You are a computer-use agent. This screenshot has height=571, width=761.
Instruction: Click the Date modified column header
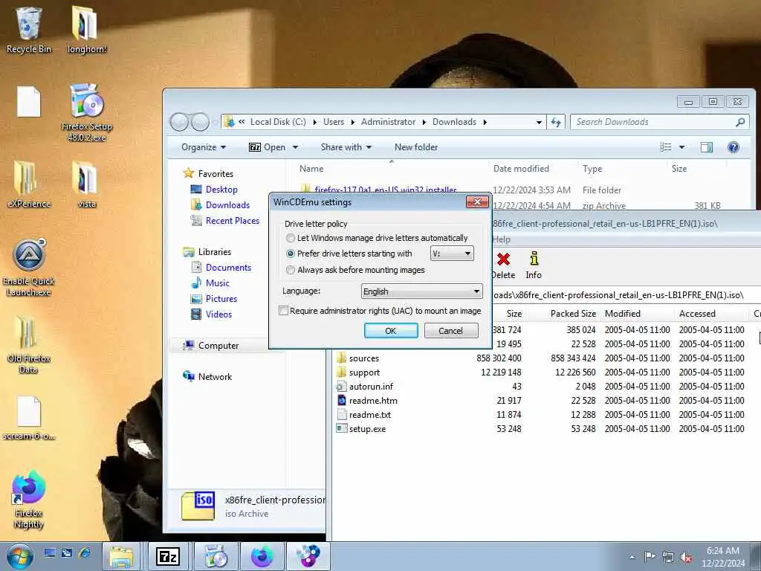click(521, 169)
